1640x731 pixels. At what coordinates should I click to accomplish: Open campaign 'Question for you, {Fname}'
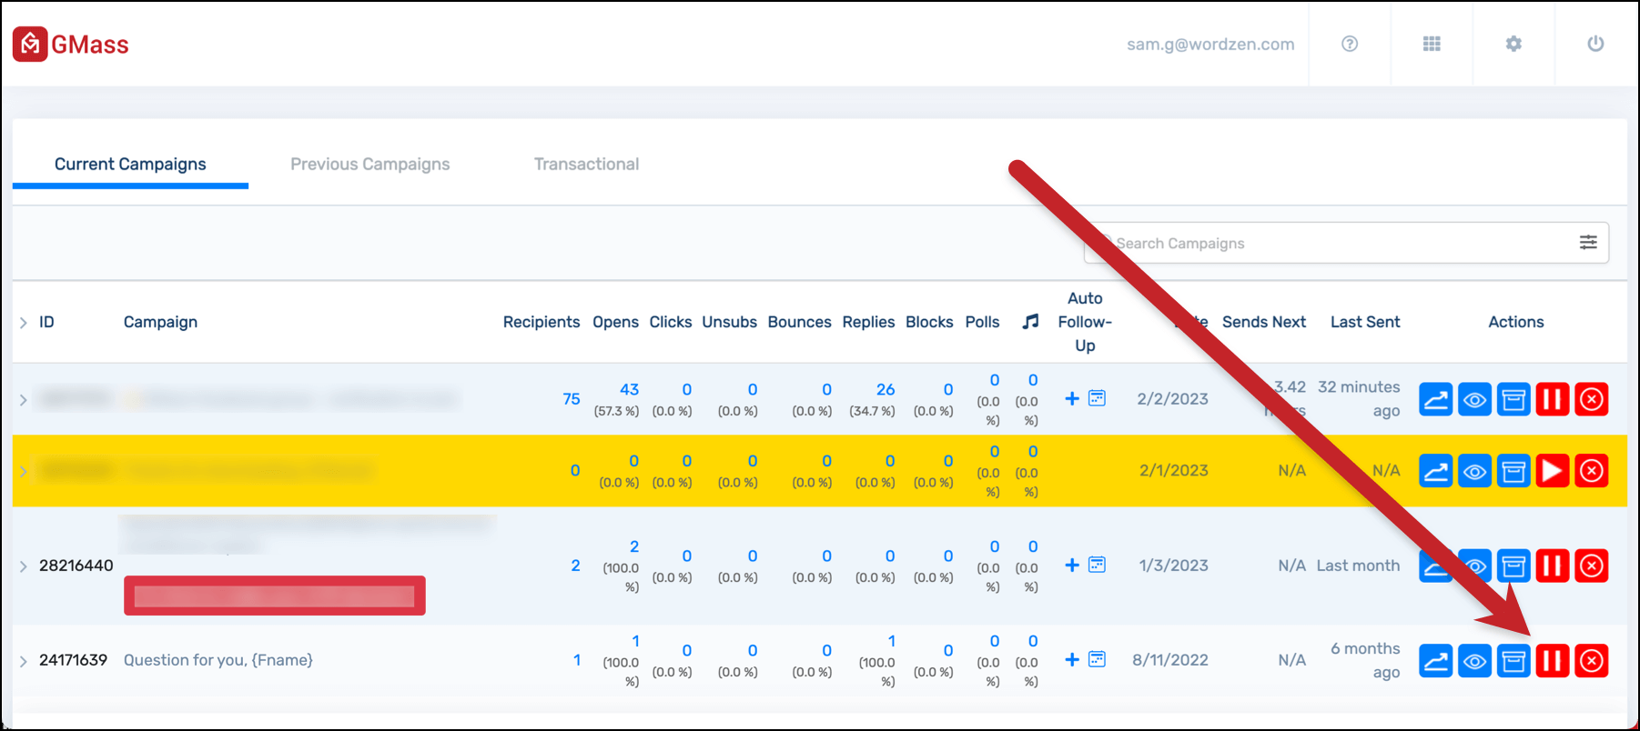(218, 660)
